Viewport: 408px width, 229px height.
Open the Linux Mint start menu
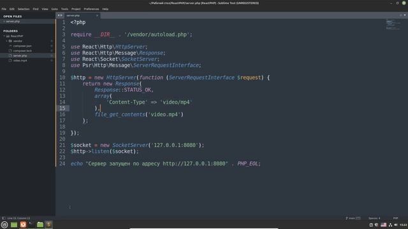(4, 225)
